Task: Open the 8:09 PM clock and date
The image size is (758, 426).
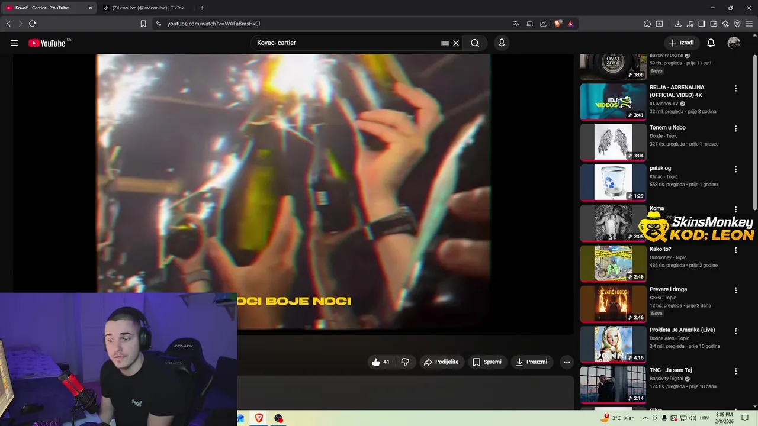Action: [x=724, y=418]
